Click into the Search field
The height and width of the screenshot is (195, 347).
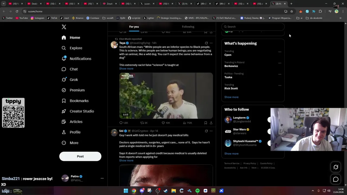[x=253, y=27]
